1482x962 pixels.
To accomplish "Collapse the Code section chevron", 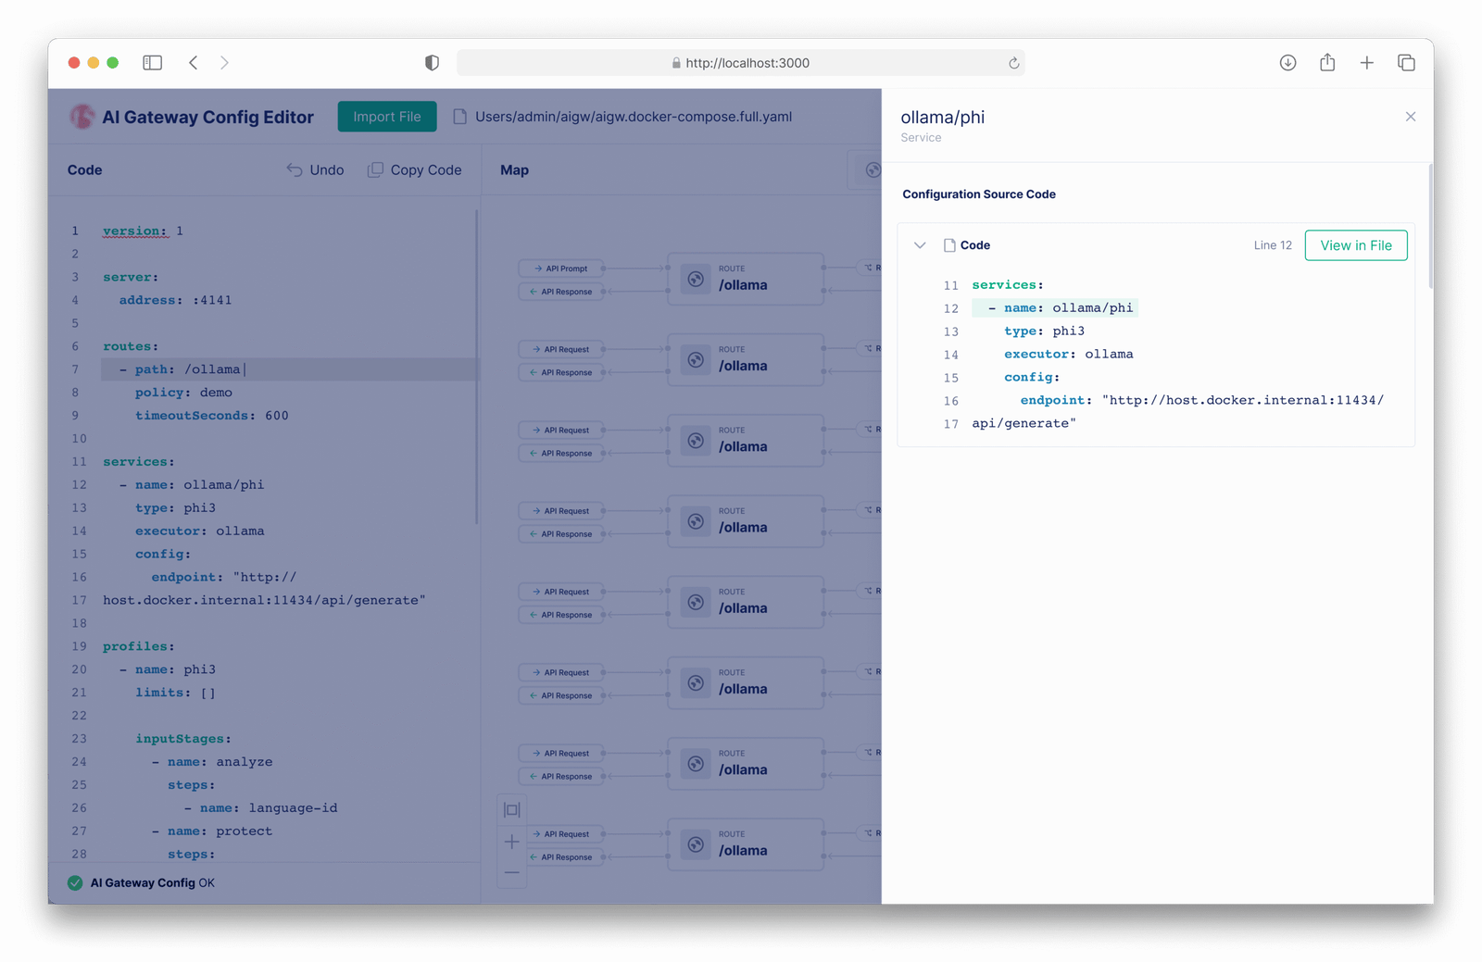I will (920, 245).
